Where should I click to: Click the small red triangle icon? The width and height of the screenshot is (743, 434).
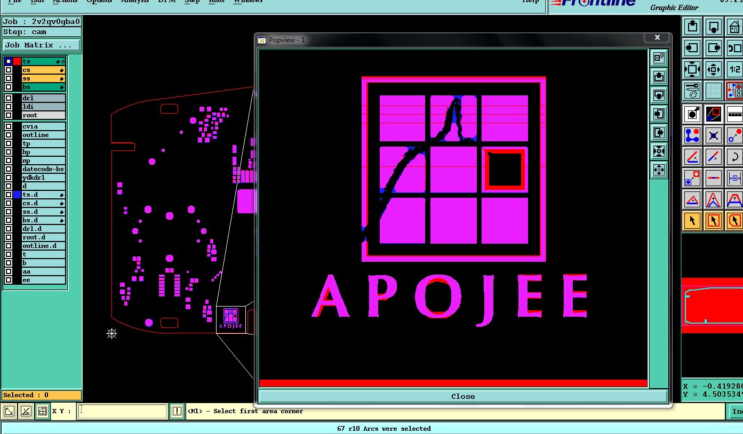[x=692, y=200]
